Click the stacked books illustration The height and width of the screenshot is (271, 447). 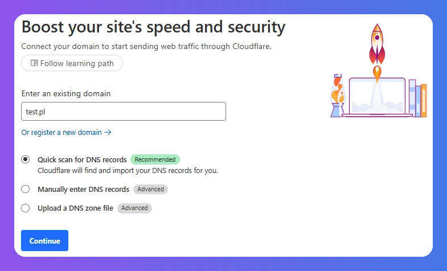(417, 98)
